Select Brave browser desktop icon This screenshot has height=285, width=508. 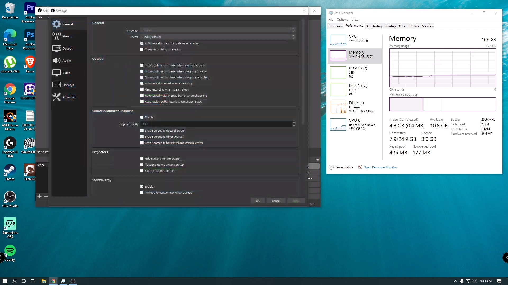click(x=30, y=64)
